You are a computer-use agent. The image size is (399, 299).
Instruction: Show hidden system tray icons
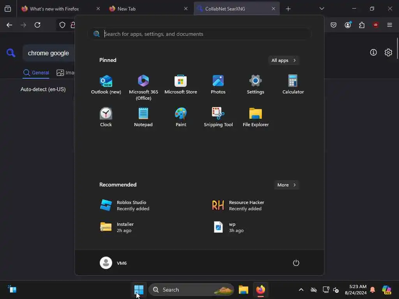(x=301, y=290)
